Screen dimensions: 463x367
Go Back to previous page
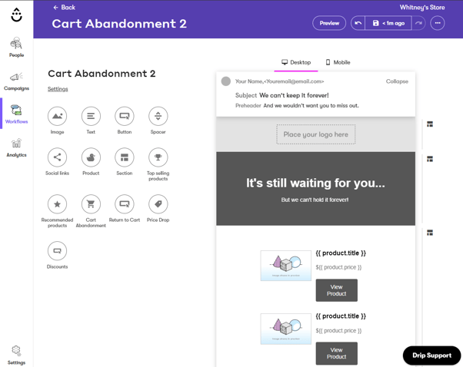[x=64, y=8]
